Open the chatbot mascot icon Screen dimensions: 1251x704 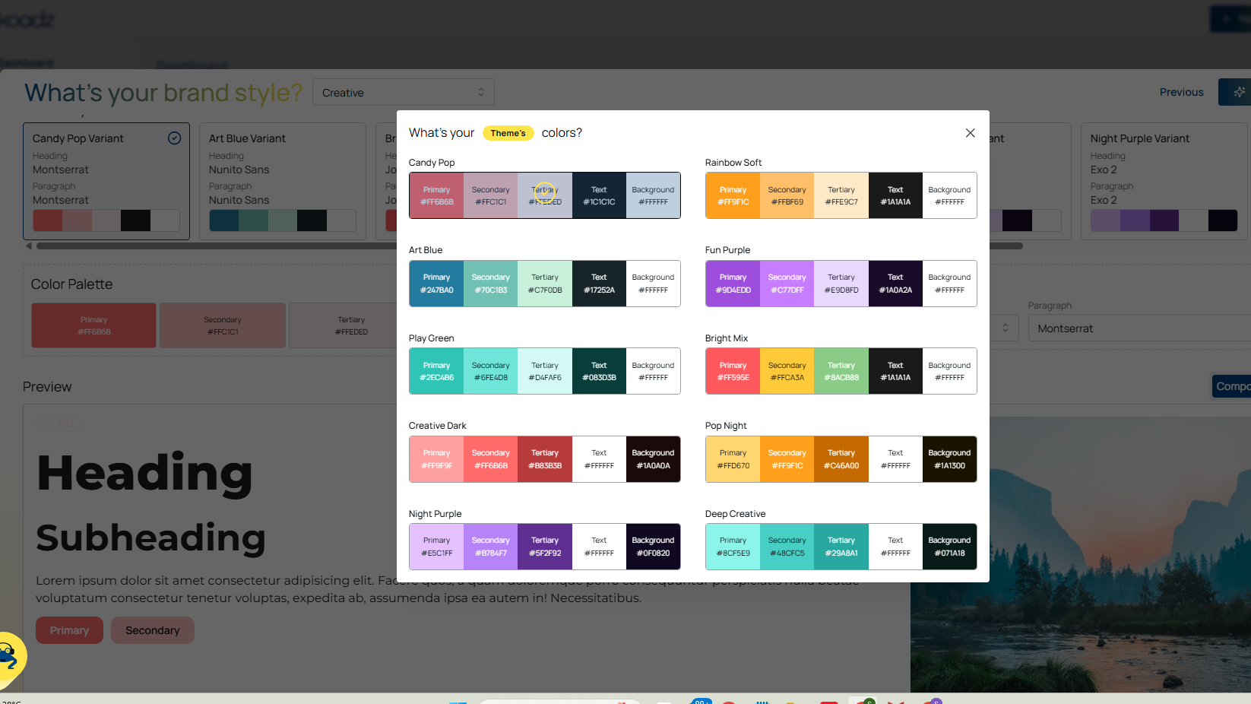[x=9, y=657]
